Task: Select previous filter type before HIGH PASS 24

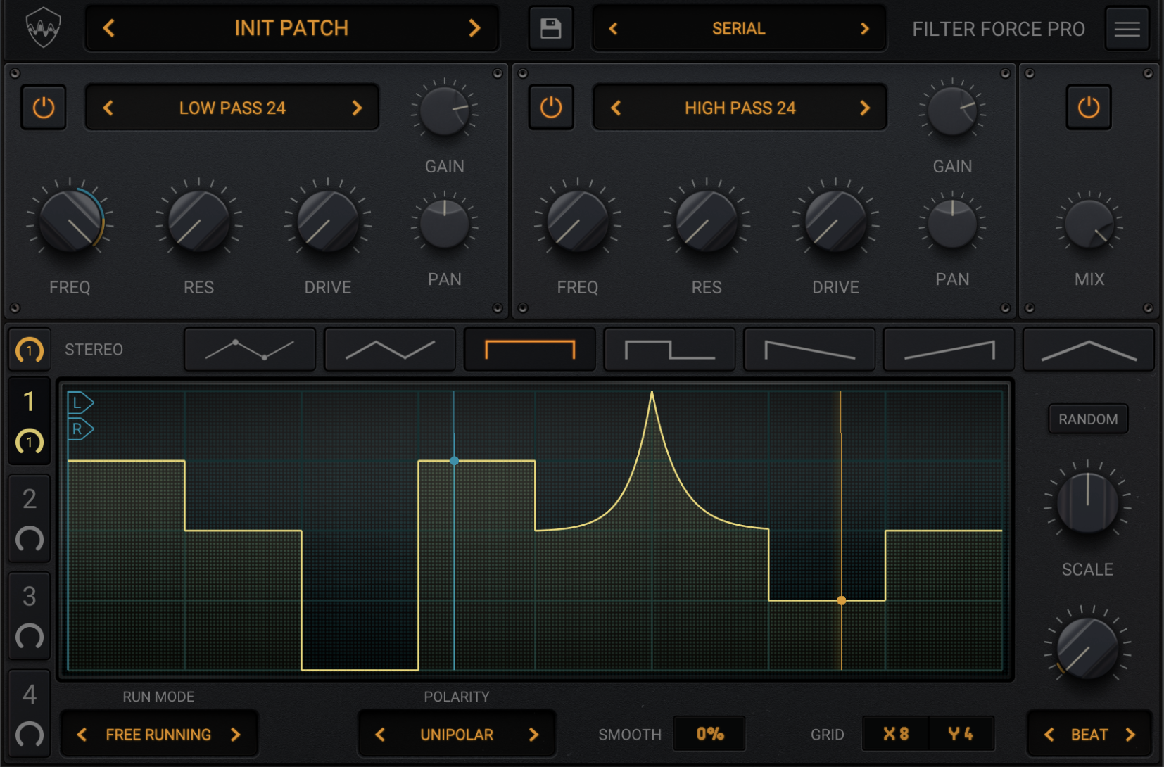Action: (x=616, y=108)
